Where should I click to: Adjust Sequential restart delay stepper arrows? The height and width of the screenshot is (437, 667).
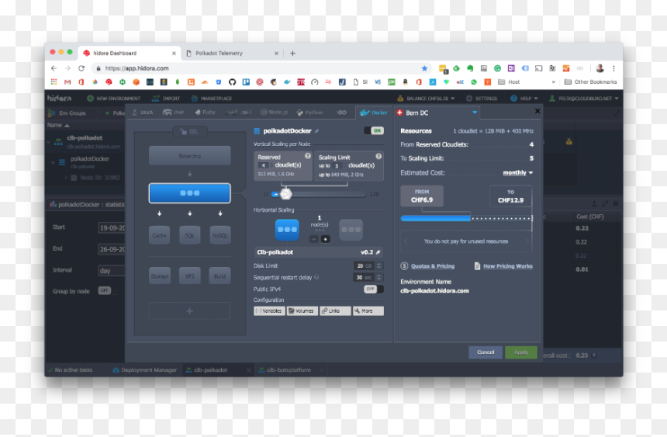[378, 277]
